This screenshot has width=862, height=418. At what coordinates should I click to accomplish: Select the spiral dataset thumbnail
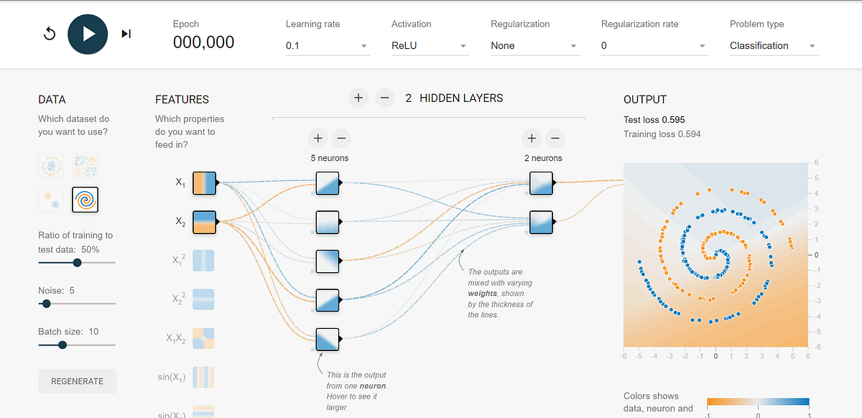click(85, 199)
